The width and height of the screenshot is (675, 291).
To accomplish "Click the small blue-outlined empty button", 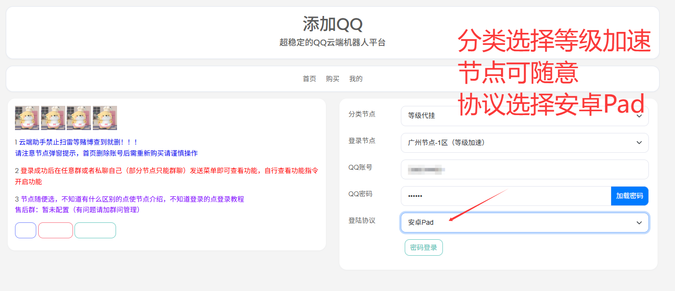I will [x=26, y=231].
